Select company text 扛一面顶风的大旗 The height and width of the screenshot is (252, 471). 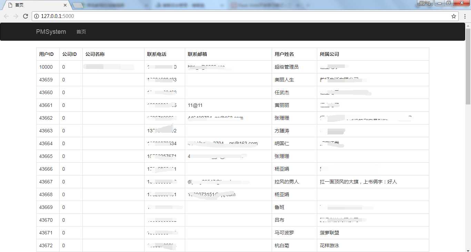pyautogui.click(x=339, y=182)
